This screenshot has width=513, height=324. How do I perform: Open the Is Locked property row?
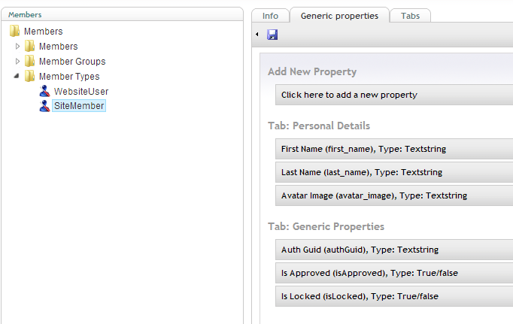pos(394,296)
